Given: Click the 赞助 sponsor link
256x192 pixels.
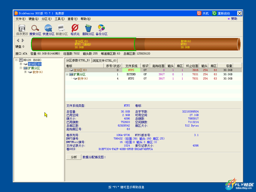Looking at the screenshot, I should (234, 19).
